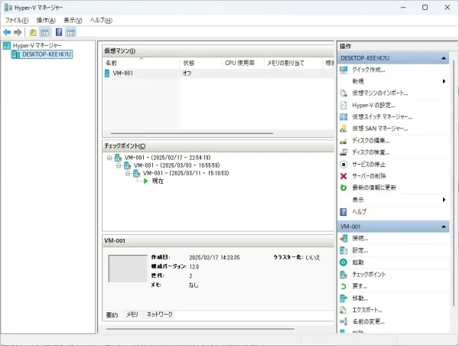
Task: Click サービスの停止 stop icon
Action: 343,165
